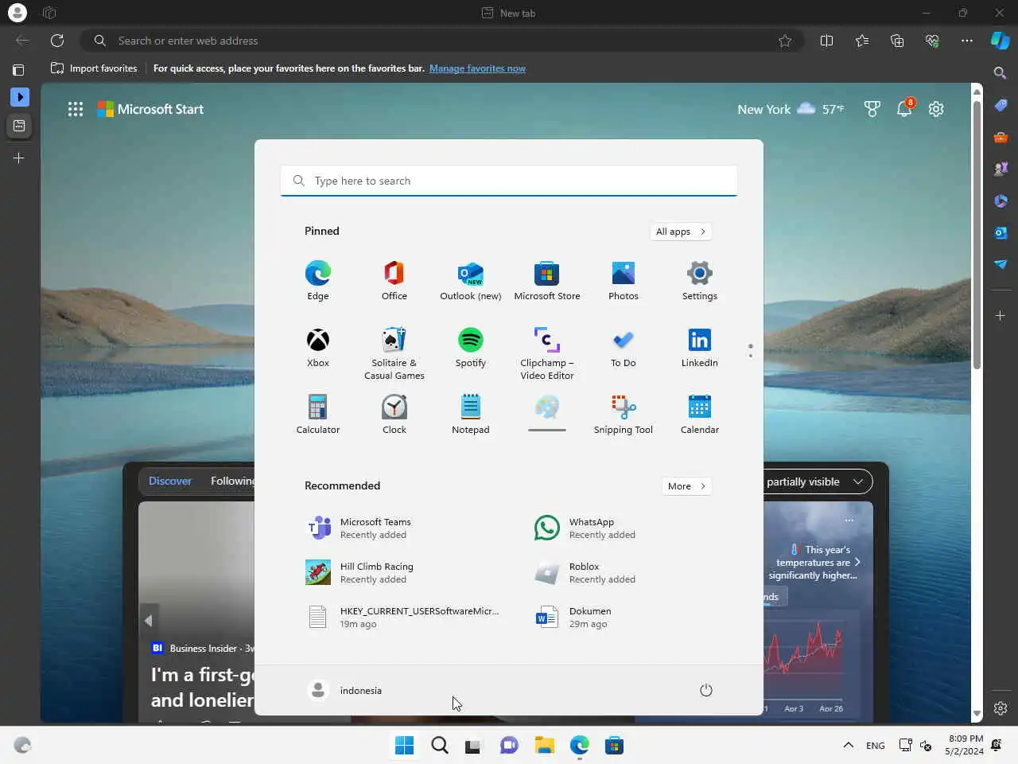The height and width of the screenshot is (764, 1018).
Task: Open Microsoft Start notifications bell
Action: [904, 109]
